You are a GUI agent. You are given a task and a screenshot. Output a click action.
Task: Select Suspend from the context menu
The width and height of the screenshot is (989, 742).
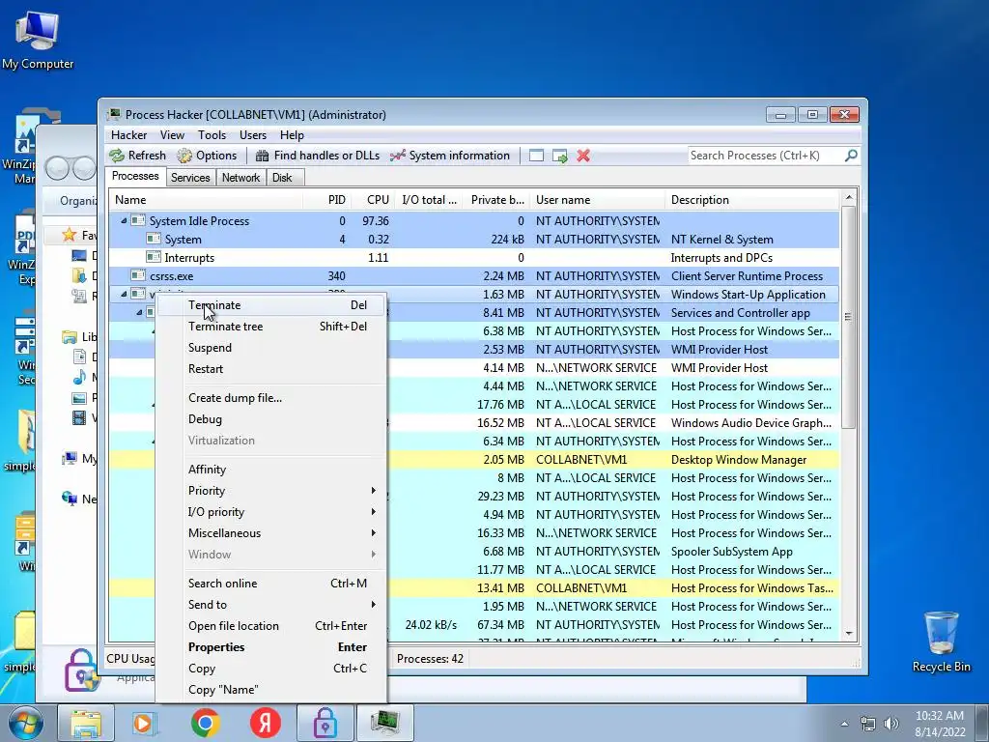click(x=271, y=348)
